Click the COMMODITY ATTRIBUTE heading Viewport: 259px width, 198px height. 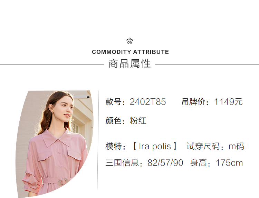pos(130,52)
